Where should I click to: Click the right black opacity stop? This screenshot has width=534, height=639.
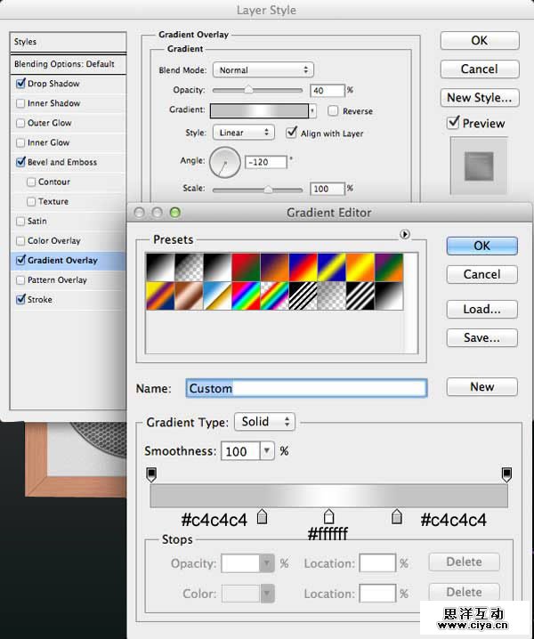[506, 473]
